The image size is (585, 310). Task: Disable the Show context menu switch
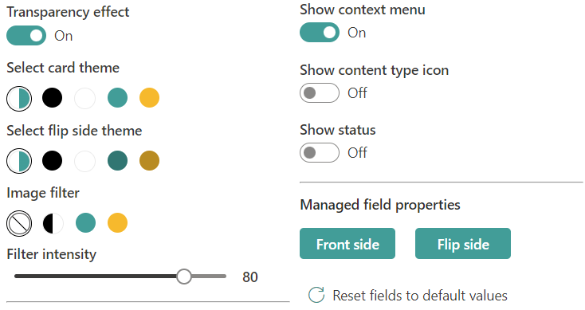320,33
